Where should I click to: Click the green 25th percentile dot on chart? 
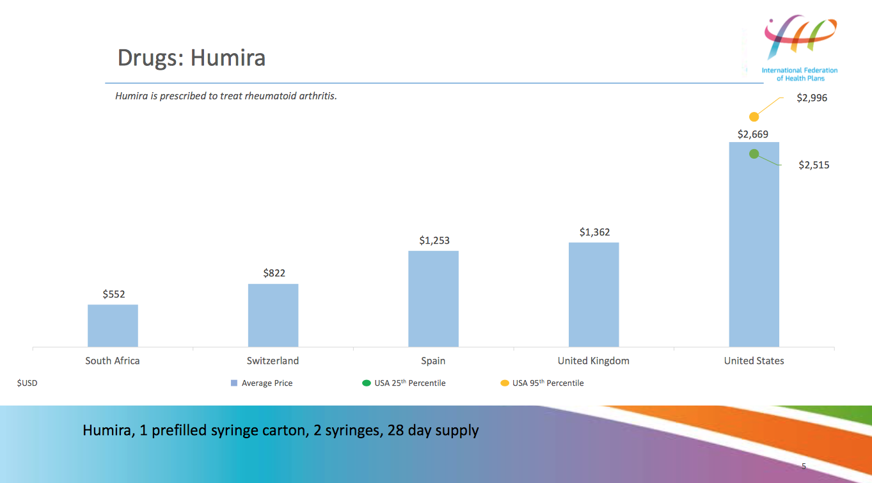coord(754,154)
